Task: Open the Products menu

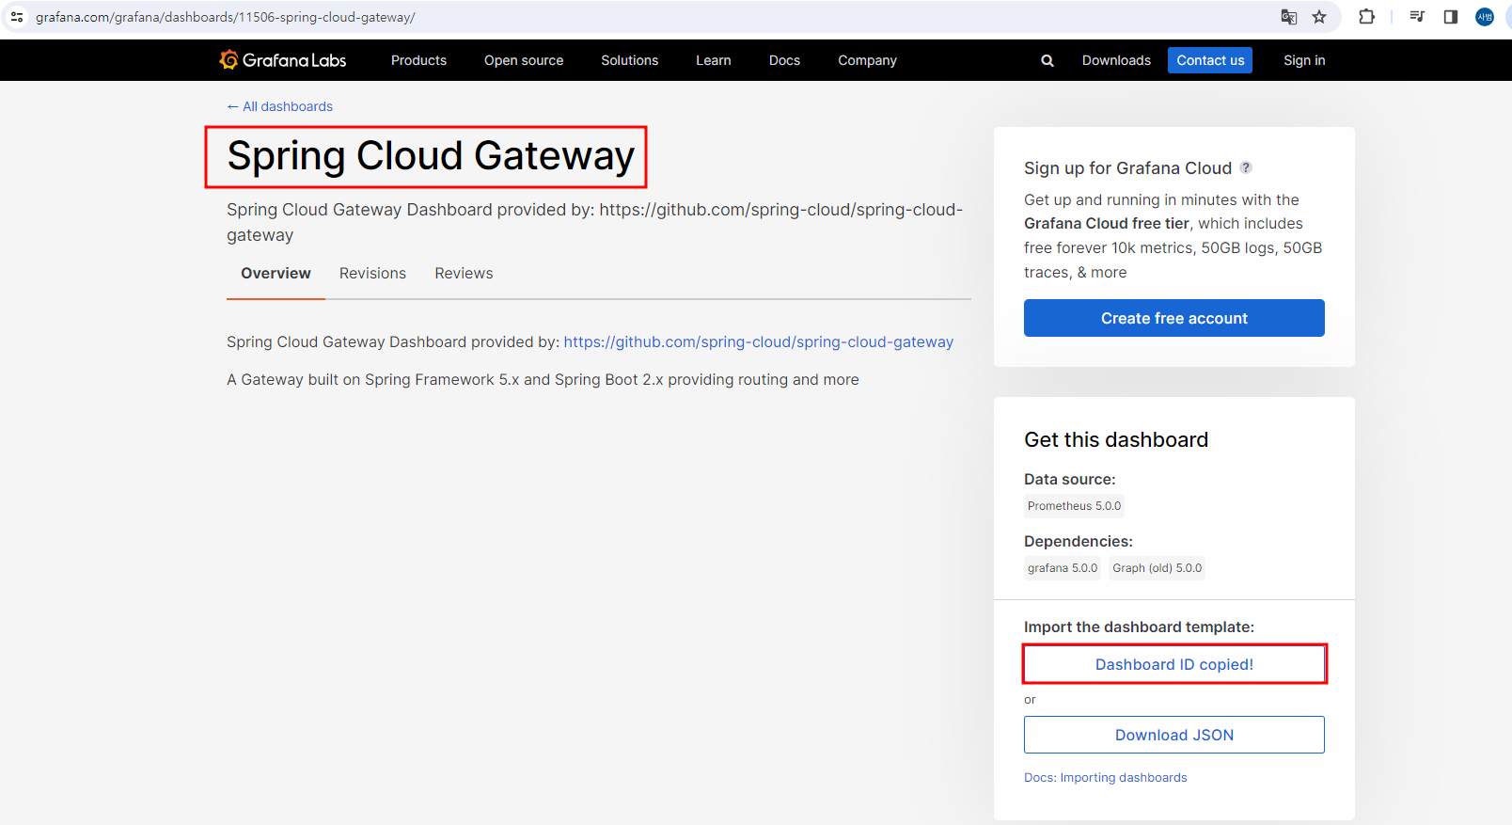Action: tap(418, 60)
